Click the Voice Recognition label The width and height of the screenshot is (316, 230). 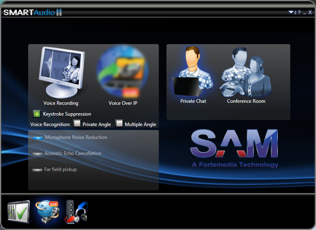pyautogui.click(x=50, y=124)
